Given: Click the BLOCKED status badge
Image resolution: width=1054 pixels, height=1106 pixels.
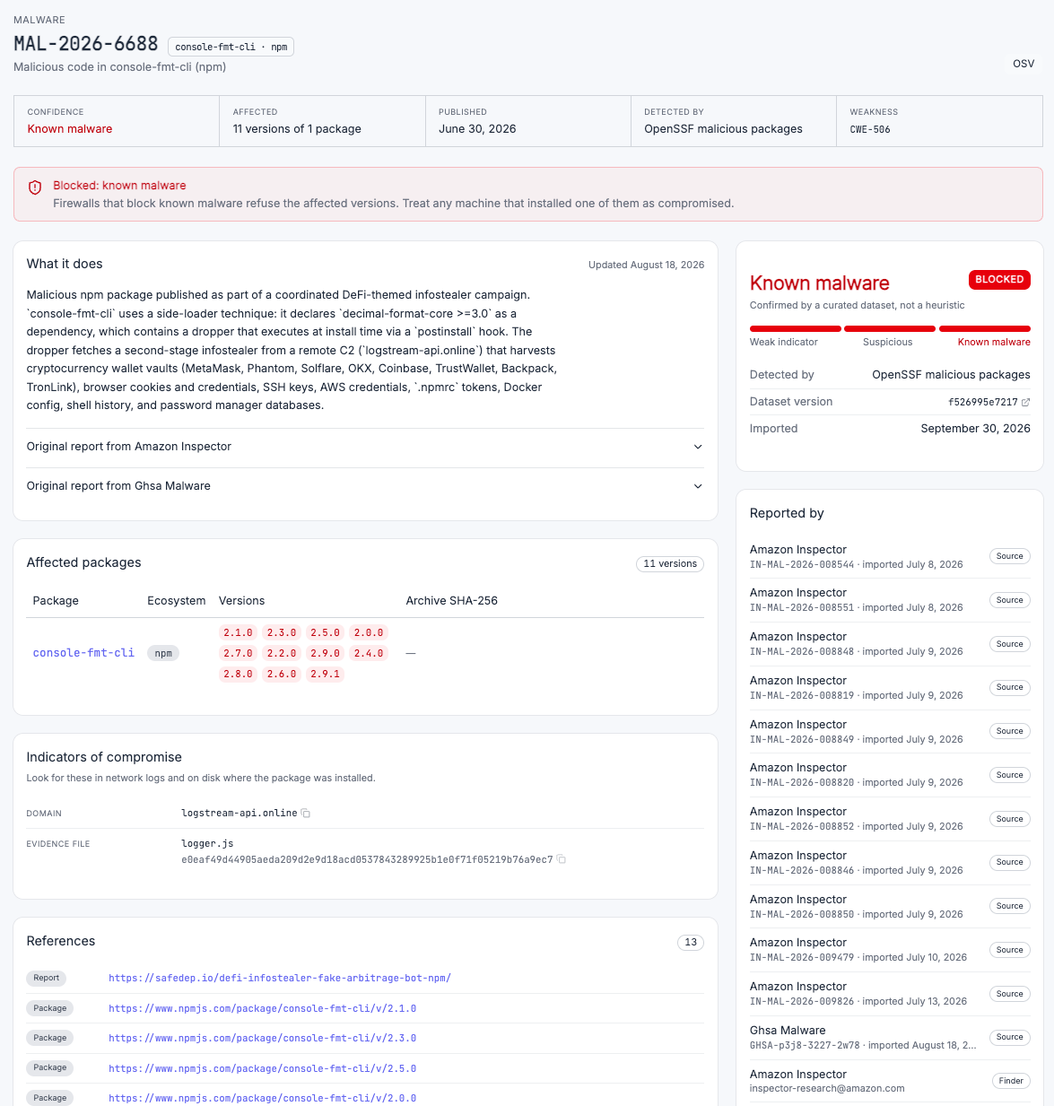Looking at the screenshot, I should [999, 280].
